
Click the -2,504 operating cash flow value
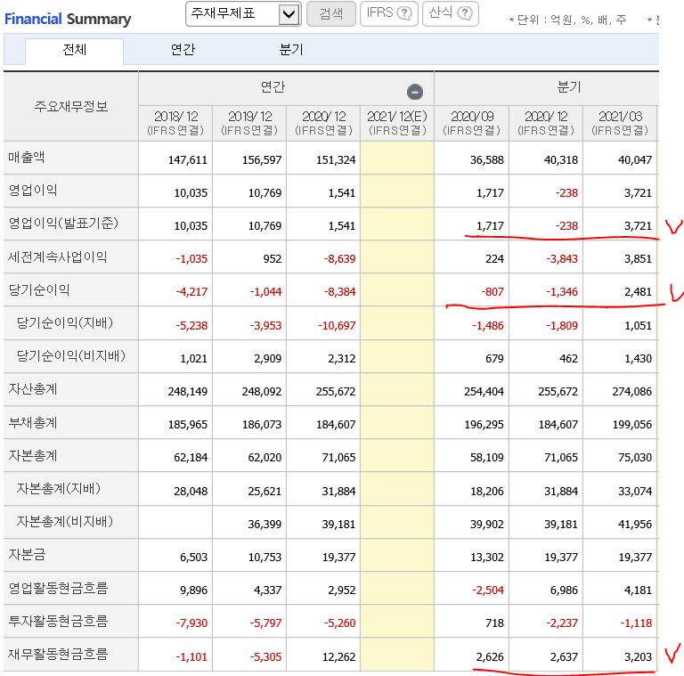pos(488,590)
